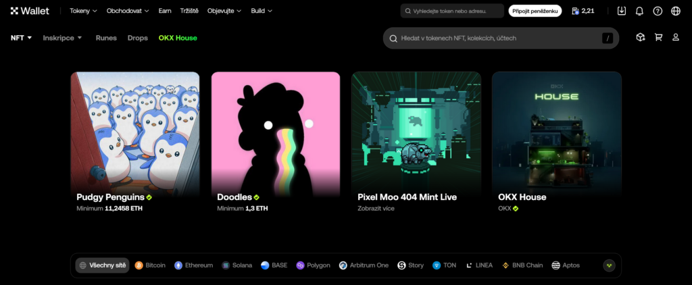Viewport: 692px width, 285px height.
Task: Click the BASE network icon
Action: [x=265, y=265]
